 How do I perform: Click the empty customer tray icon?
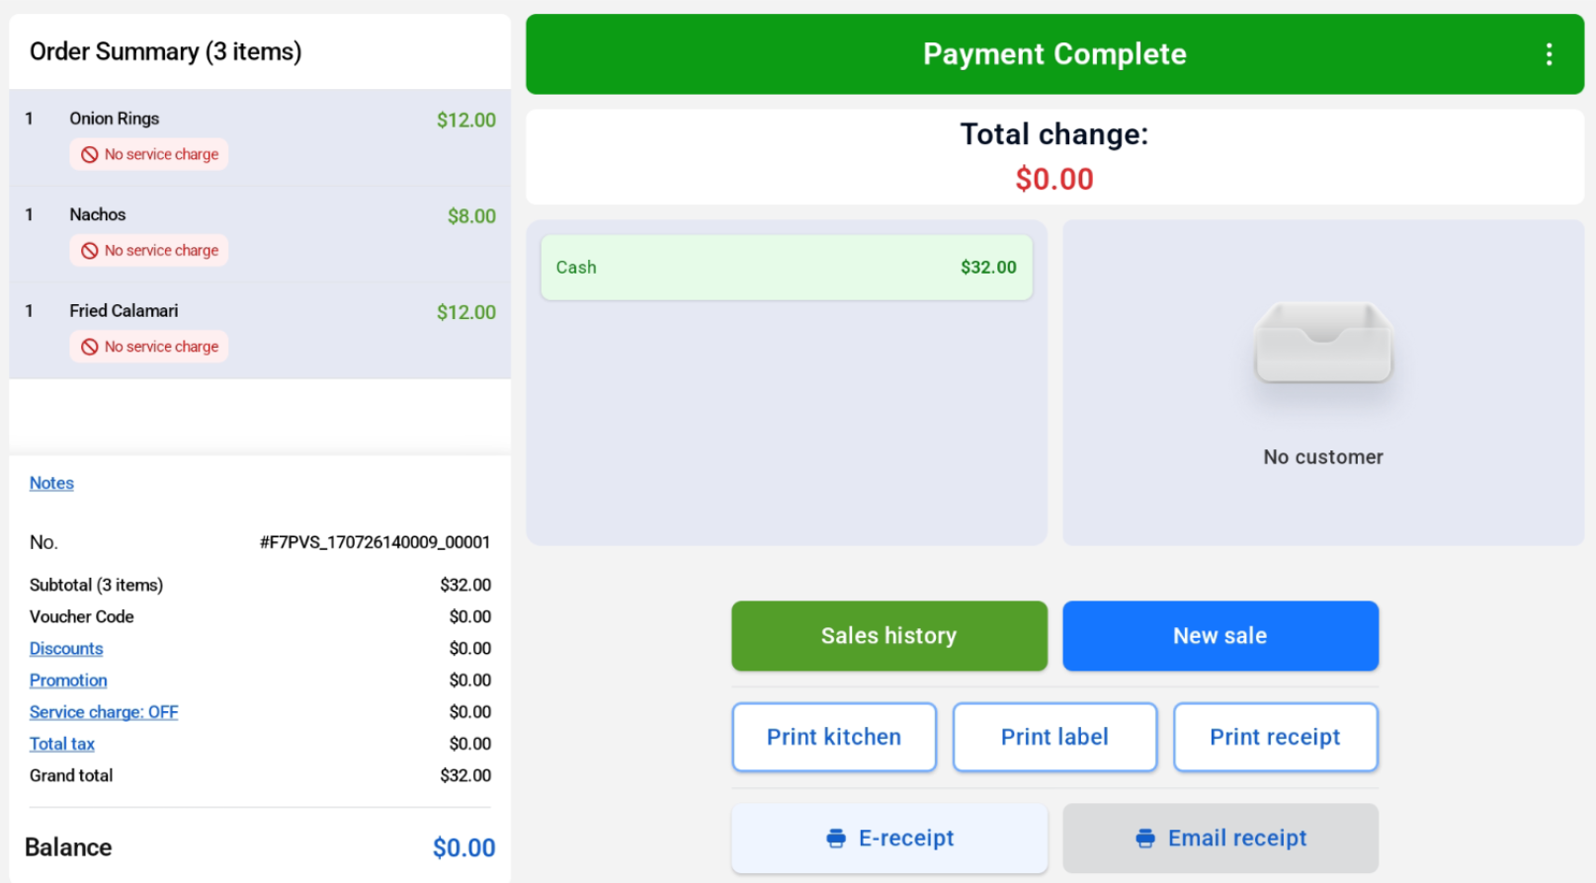(1323, 343)
